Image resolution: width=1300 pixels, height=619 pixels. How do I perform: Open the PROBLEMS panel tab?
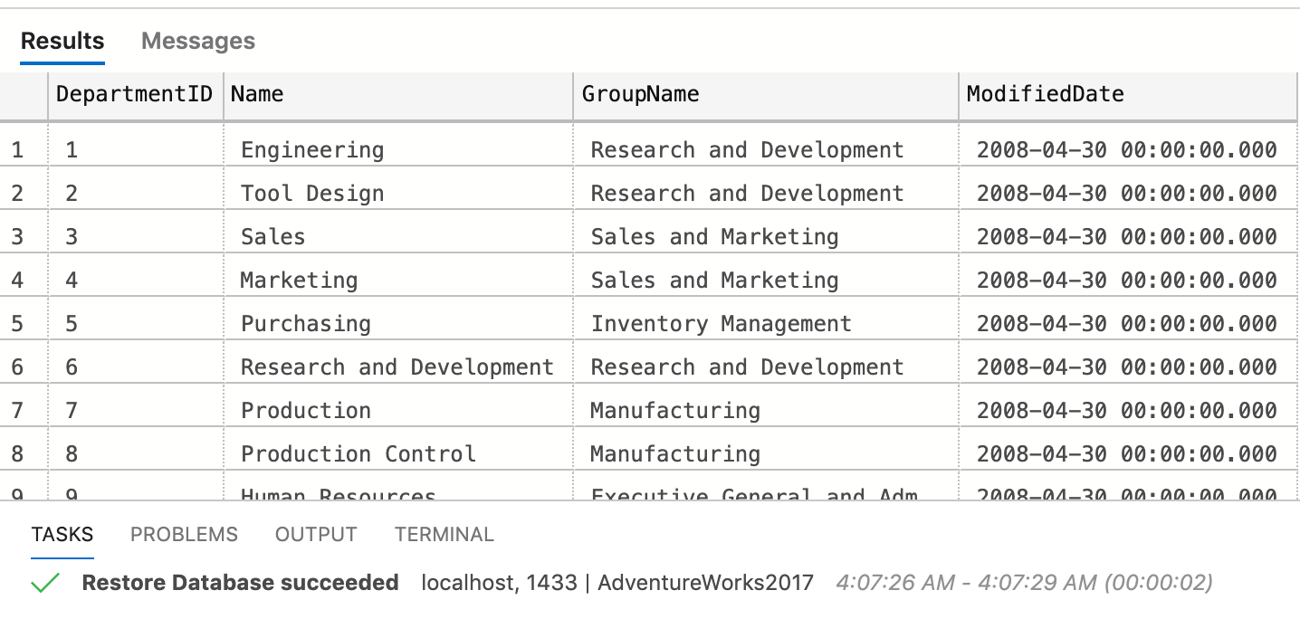[x=184, y=535]
